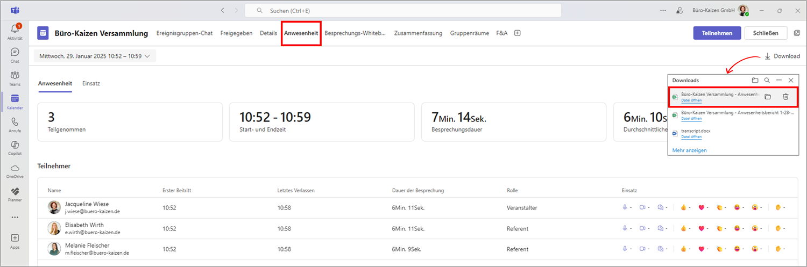Image resolution: width=807 pixels, height=267 pixels.
Task: Click Melanie Fleischer's profile picture
Action: [54, 249]
